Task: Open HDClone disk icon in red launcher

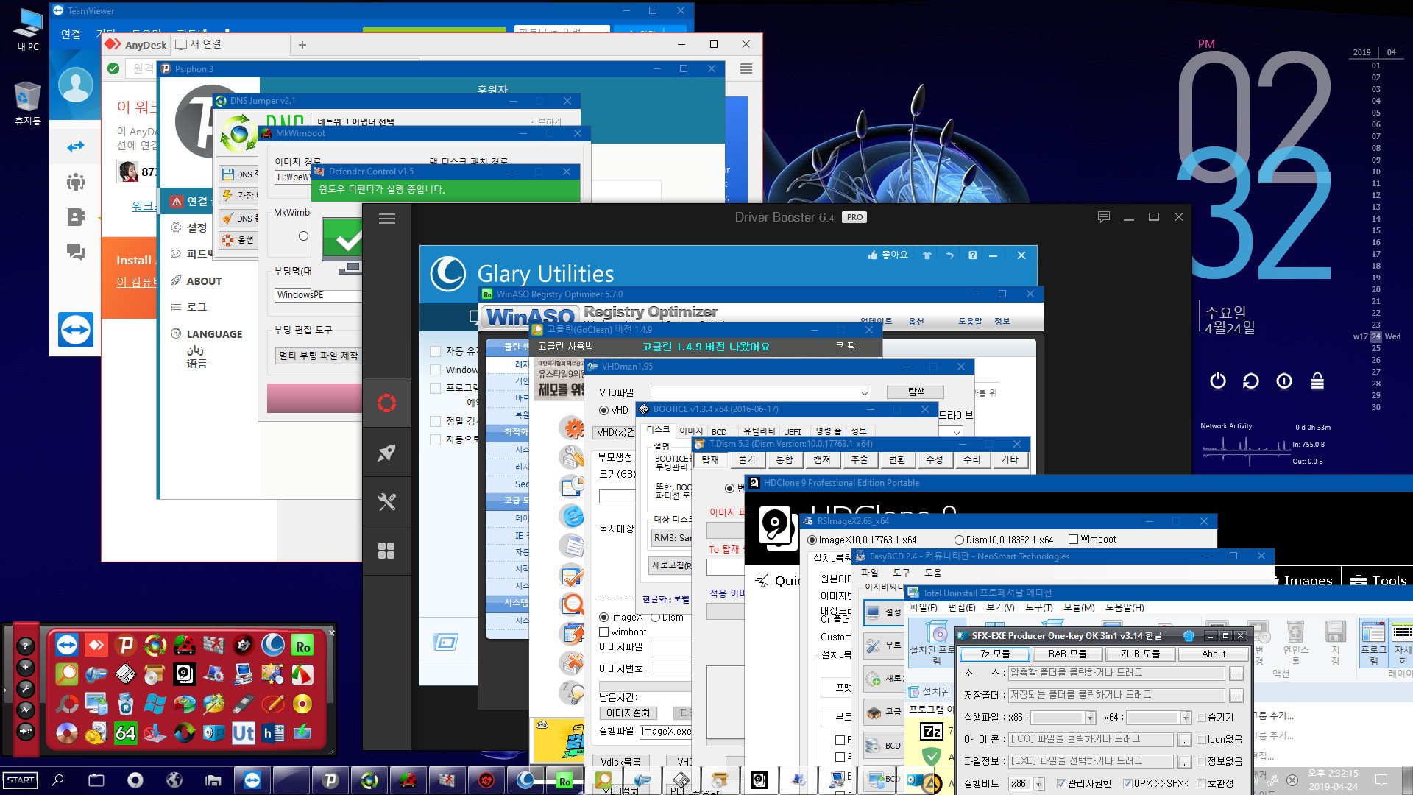Action: (x=185, y=674)
